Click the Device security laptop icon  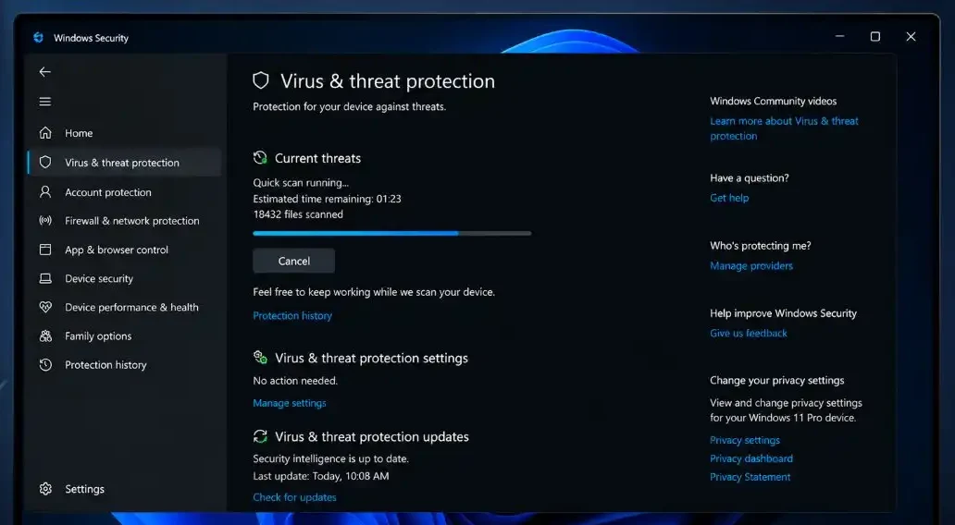[45, 278]
